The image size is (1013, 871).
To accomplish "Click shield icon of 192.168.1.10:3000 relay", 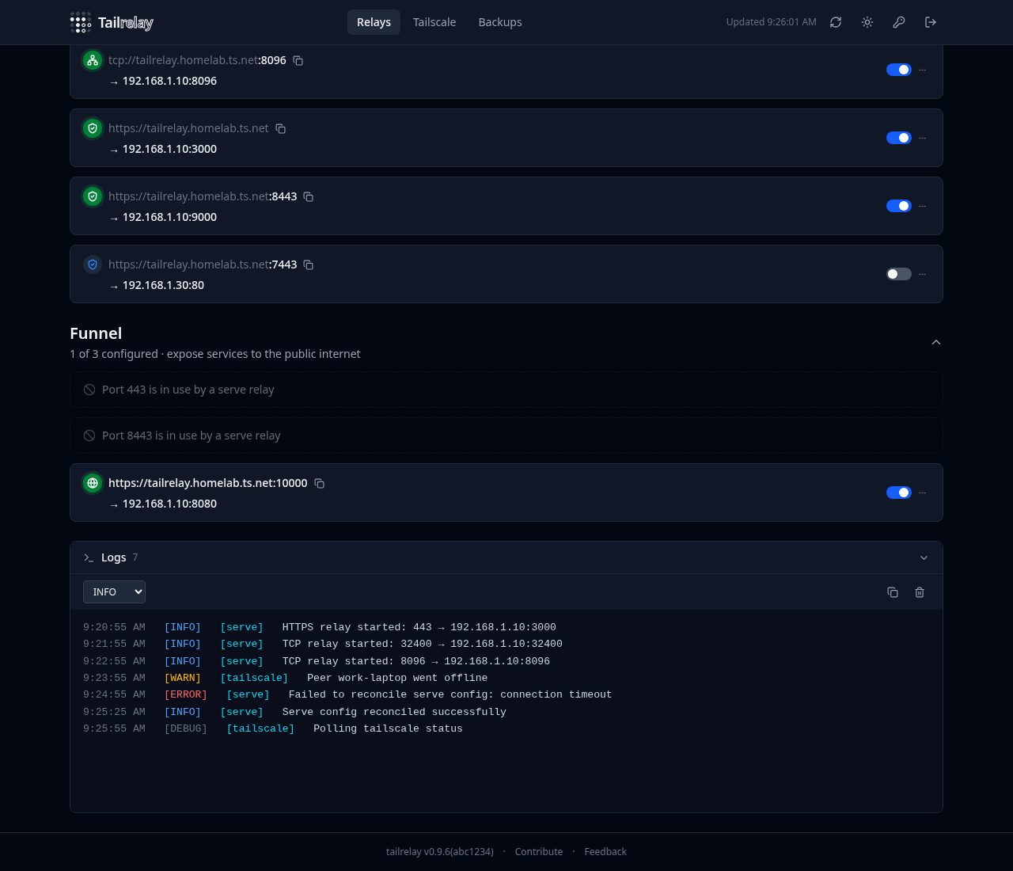I will pos(93,128).
